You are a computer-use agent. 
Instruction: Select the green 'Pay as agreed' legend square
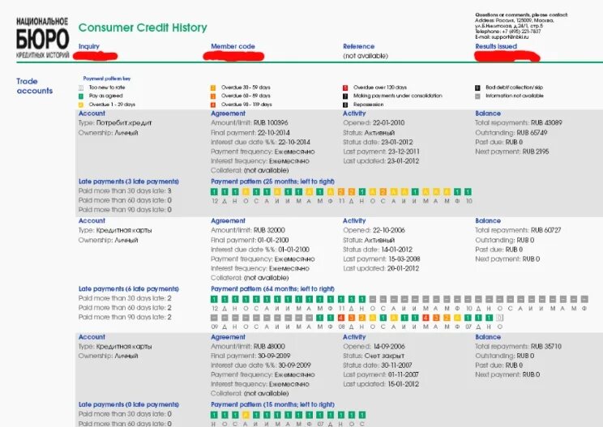tap(81, 96)
